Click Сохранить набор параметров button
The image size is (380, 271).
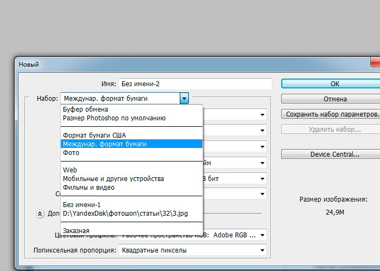tap(331, 114)
